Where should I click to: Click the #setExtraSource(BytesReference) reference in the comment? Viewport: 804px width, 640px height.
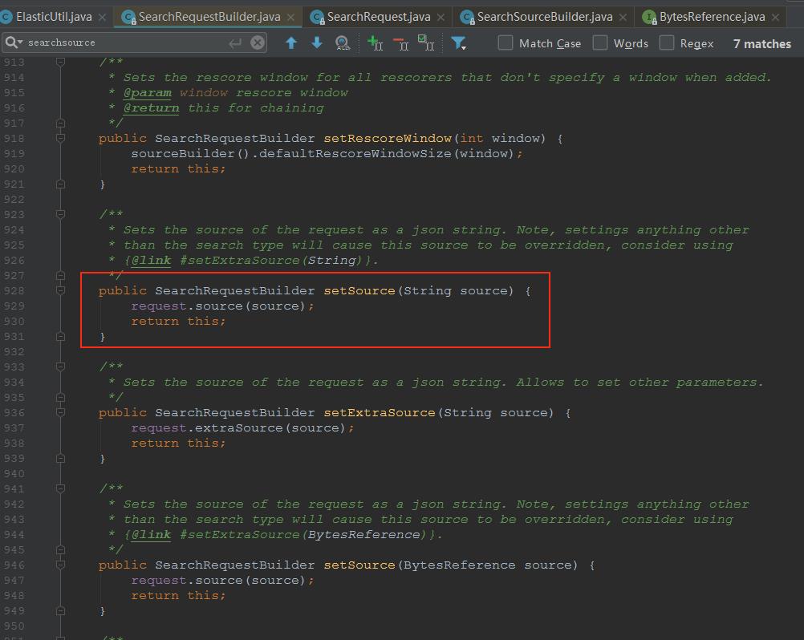(x=303, y=535)
